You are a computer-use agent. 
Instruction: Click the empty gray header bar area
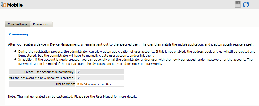click(129, 5)
